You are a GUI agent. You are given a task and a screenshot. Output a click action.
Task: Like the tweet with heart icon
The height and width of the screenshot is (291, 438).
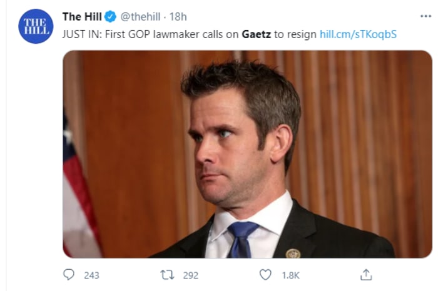pyautogui.click(x=266, y=275)
